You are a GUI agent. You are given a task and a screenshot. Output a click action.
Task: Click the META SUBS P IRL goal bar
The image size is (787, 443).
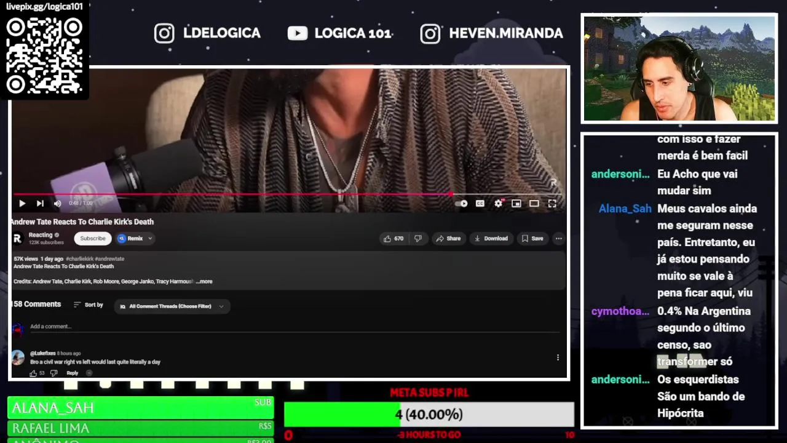click(x=429, y=415)
